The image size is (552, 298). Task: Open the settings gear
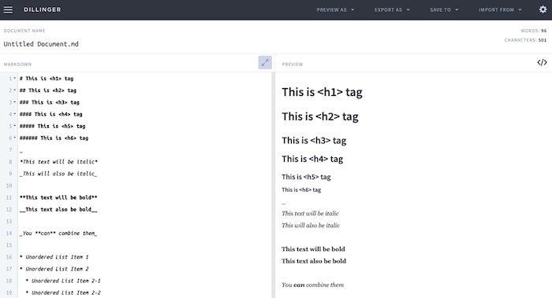[x=543, y=9]
